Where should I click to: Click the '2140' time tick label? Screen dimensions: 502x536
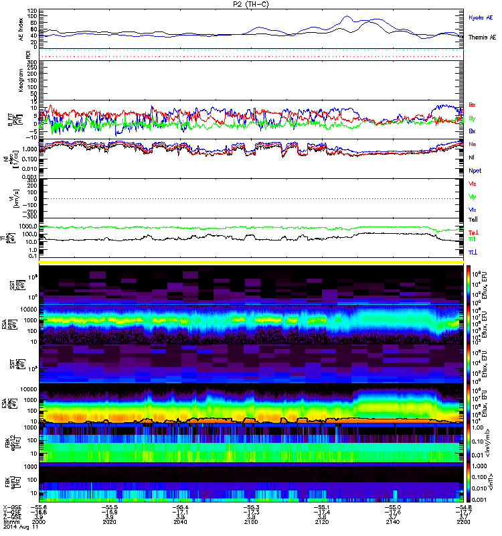click(x=393, y=522)
